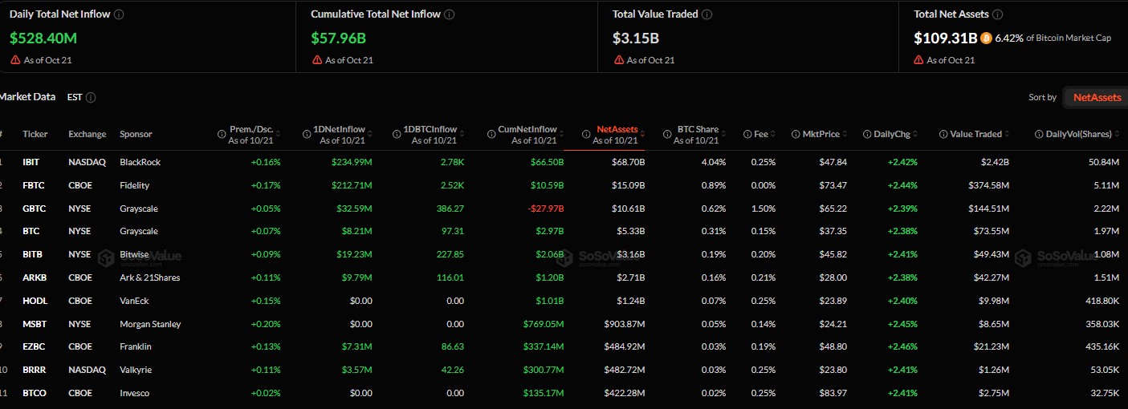Sort table by 1DBTCInflow column arrows
Screen dimensions: 1128x409
[461, 134]
